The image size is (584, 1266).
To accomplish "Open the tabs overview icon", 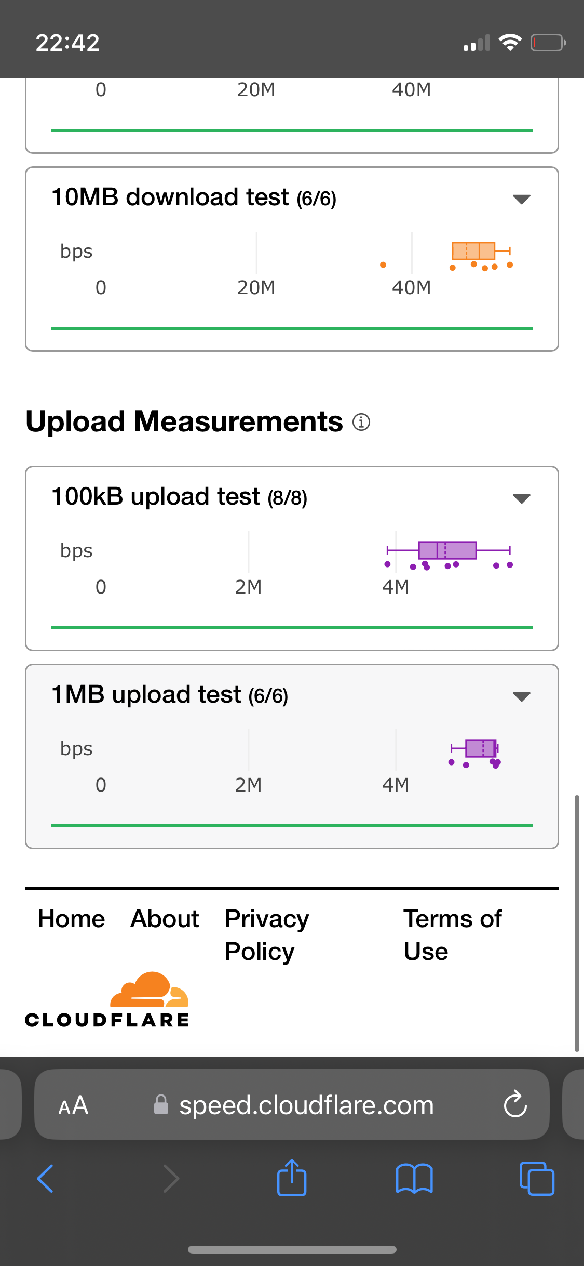I will tap(537, 1178).
